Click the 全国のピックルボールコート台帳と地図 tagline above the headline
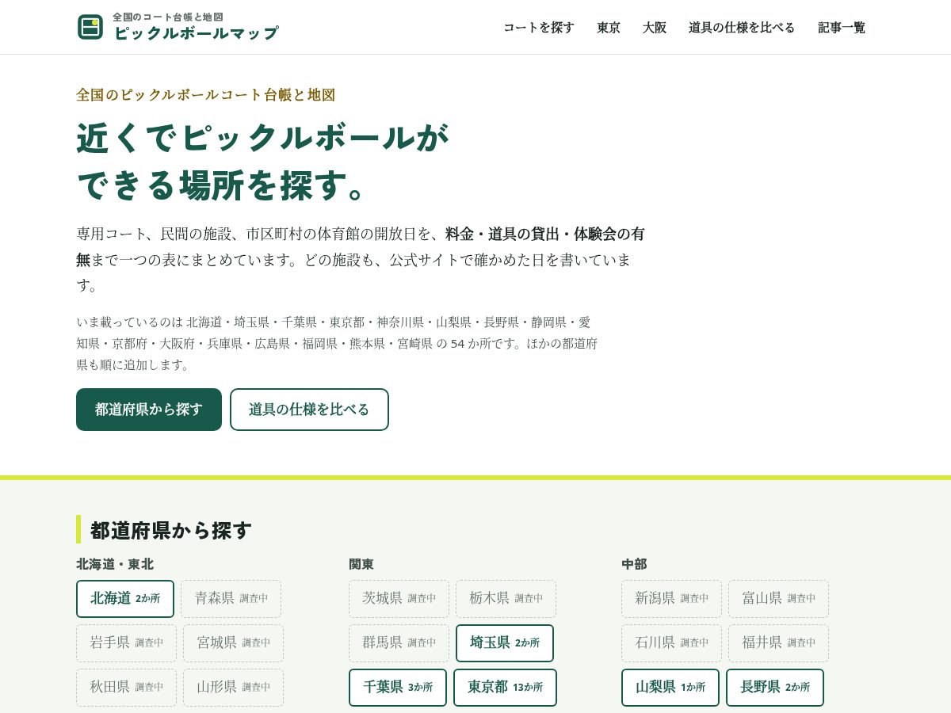 coord(206,95)
